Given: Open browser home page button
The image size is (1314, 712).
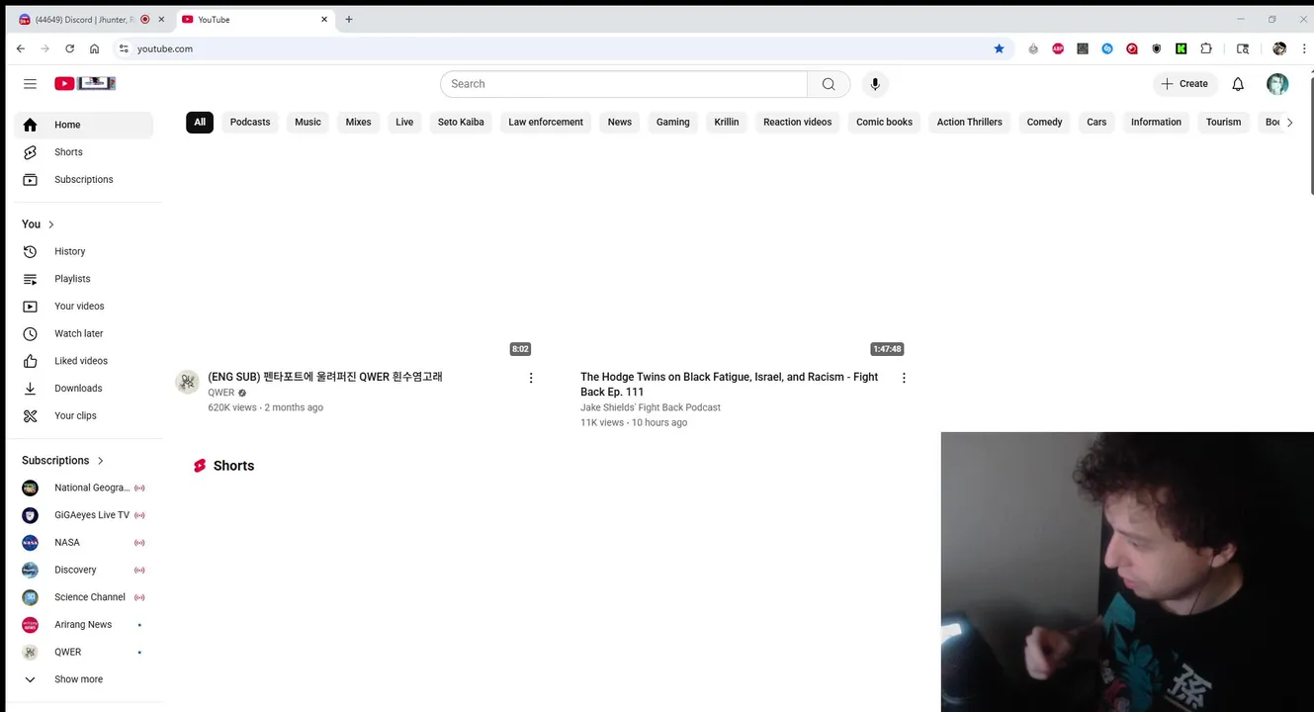Looking at the screenshot, I should coord(94,48).
